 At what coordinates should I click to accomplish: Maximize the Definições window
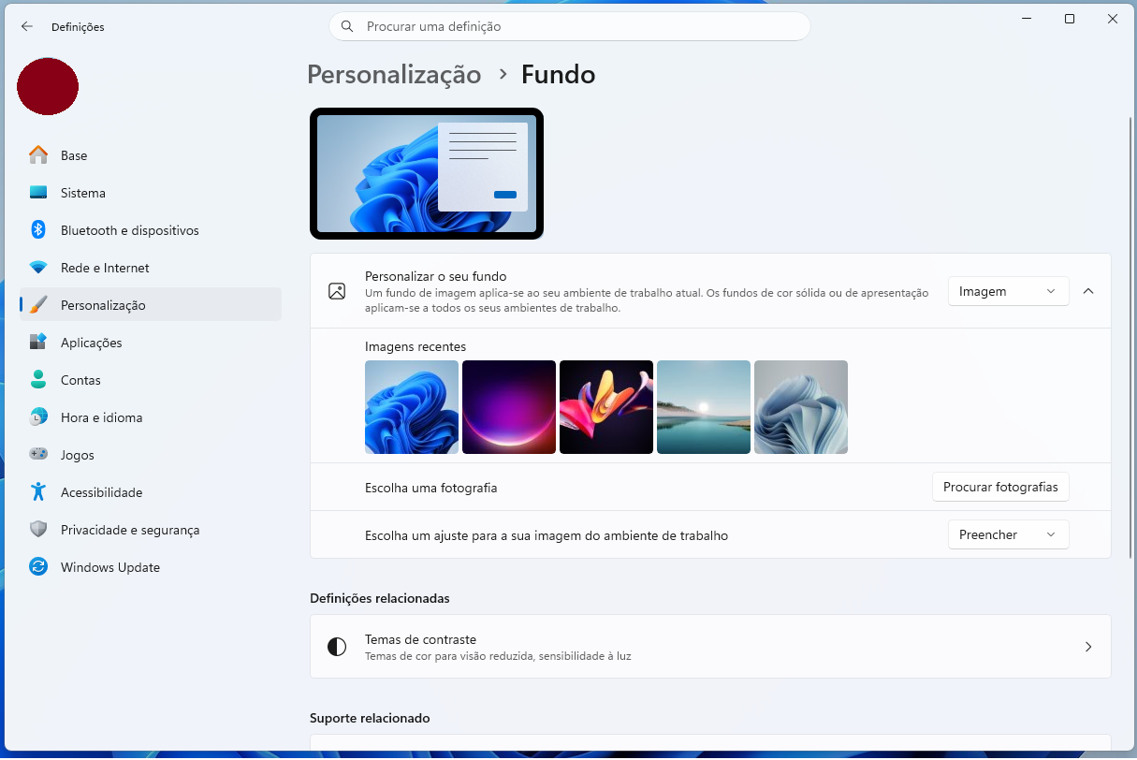pos(1070,19)
